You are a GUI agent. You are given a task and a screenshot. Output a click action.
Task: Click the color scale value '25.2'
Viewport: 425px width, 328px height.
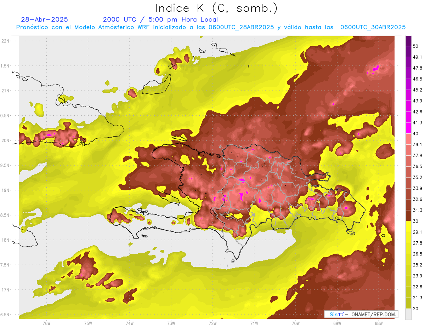tap(418, 265)
